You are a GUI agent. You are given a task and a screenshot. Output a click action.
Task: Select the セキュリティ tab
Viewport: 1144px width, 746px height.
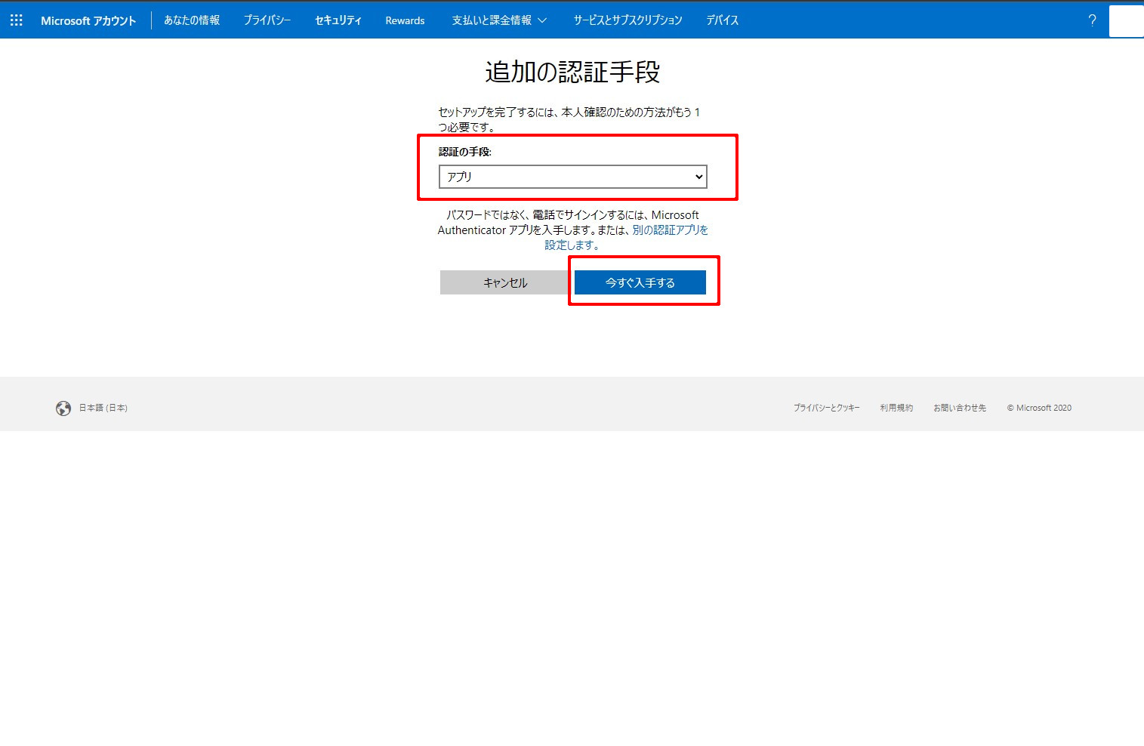point(338,20)
